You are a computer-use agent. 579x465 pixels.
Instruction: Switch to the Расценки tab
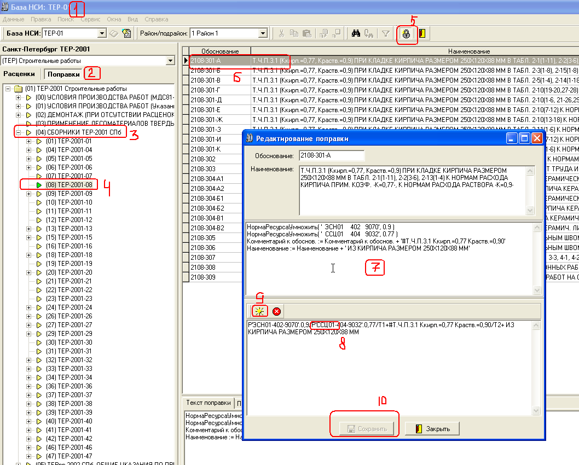pos(19,74)
